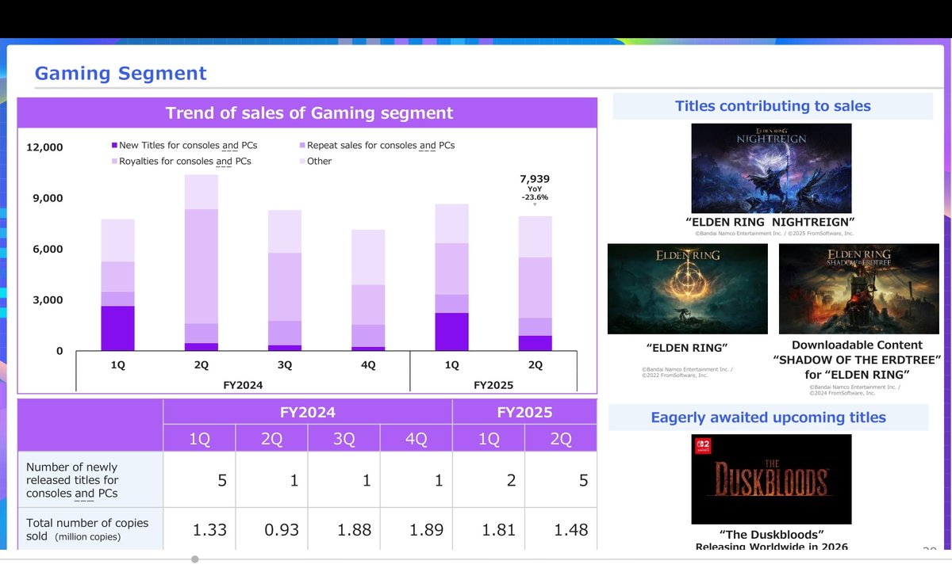The height and width of the screenshot is (572, 952).
Task: Open The Duskbloods artwork image
Action: 771,479
